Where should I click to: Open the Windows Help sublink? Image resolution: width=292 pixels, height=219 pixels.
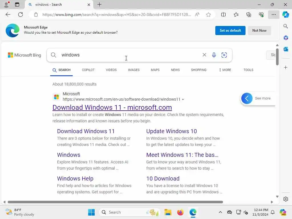75,179
